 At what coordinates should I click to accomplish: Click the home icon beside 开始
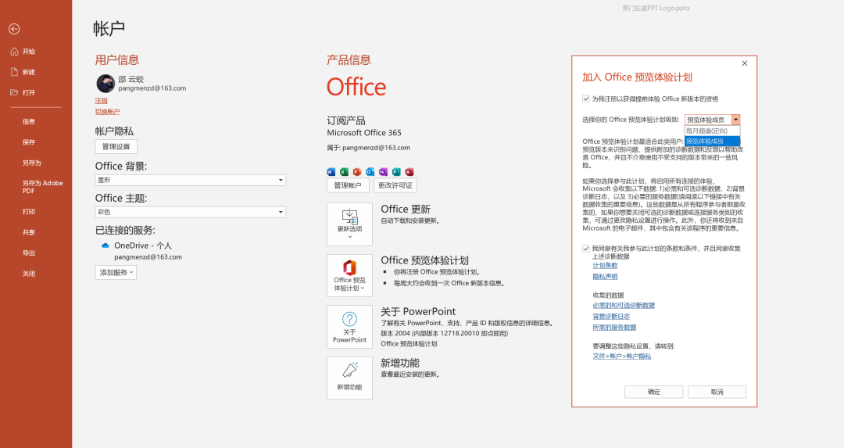15,52
